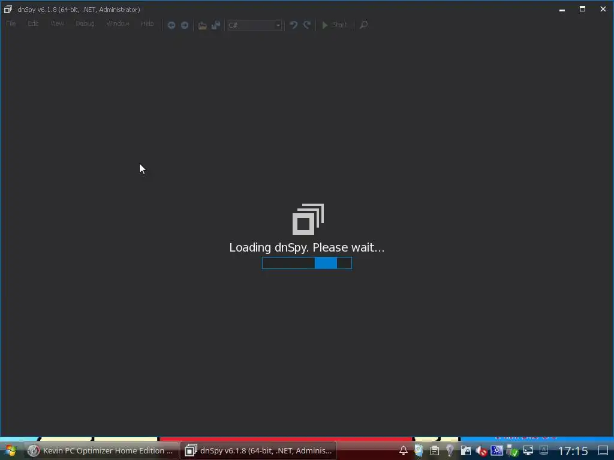
Task: Open the File menu
Action: (x=11, y=24)
